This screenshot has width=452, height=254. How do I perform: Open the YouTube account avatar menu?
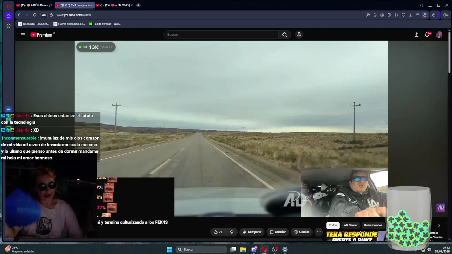point(439,35)
